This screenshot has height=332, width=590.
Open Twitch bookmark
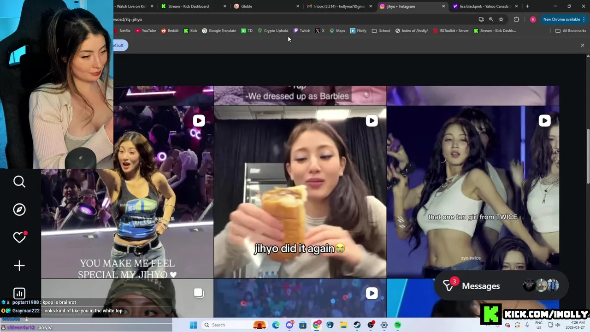tap(302, 31)
